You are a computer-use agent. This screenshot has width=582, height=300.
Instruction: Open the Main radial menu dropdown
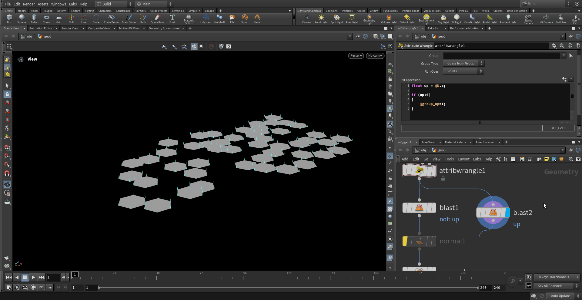tap(154, 4)
